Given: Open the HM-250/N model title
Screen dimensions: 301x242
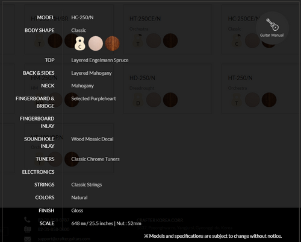Looking at the screenshot, I should click(x=44, y=78).
